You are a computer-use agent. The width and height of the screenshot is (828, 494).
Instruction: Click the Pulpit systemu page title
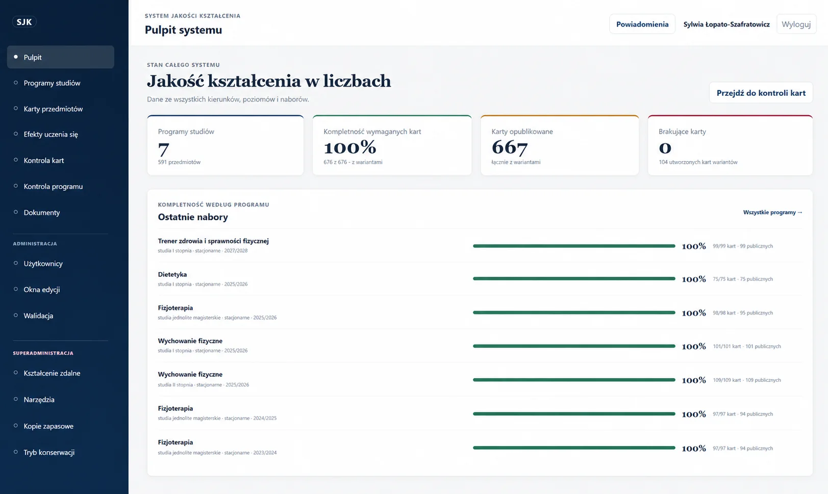(x=183, y=30)
